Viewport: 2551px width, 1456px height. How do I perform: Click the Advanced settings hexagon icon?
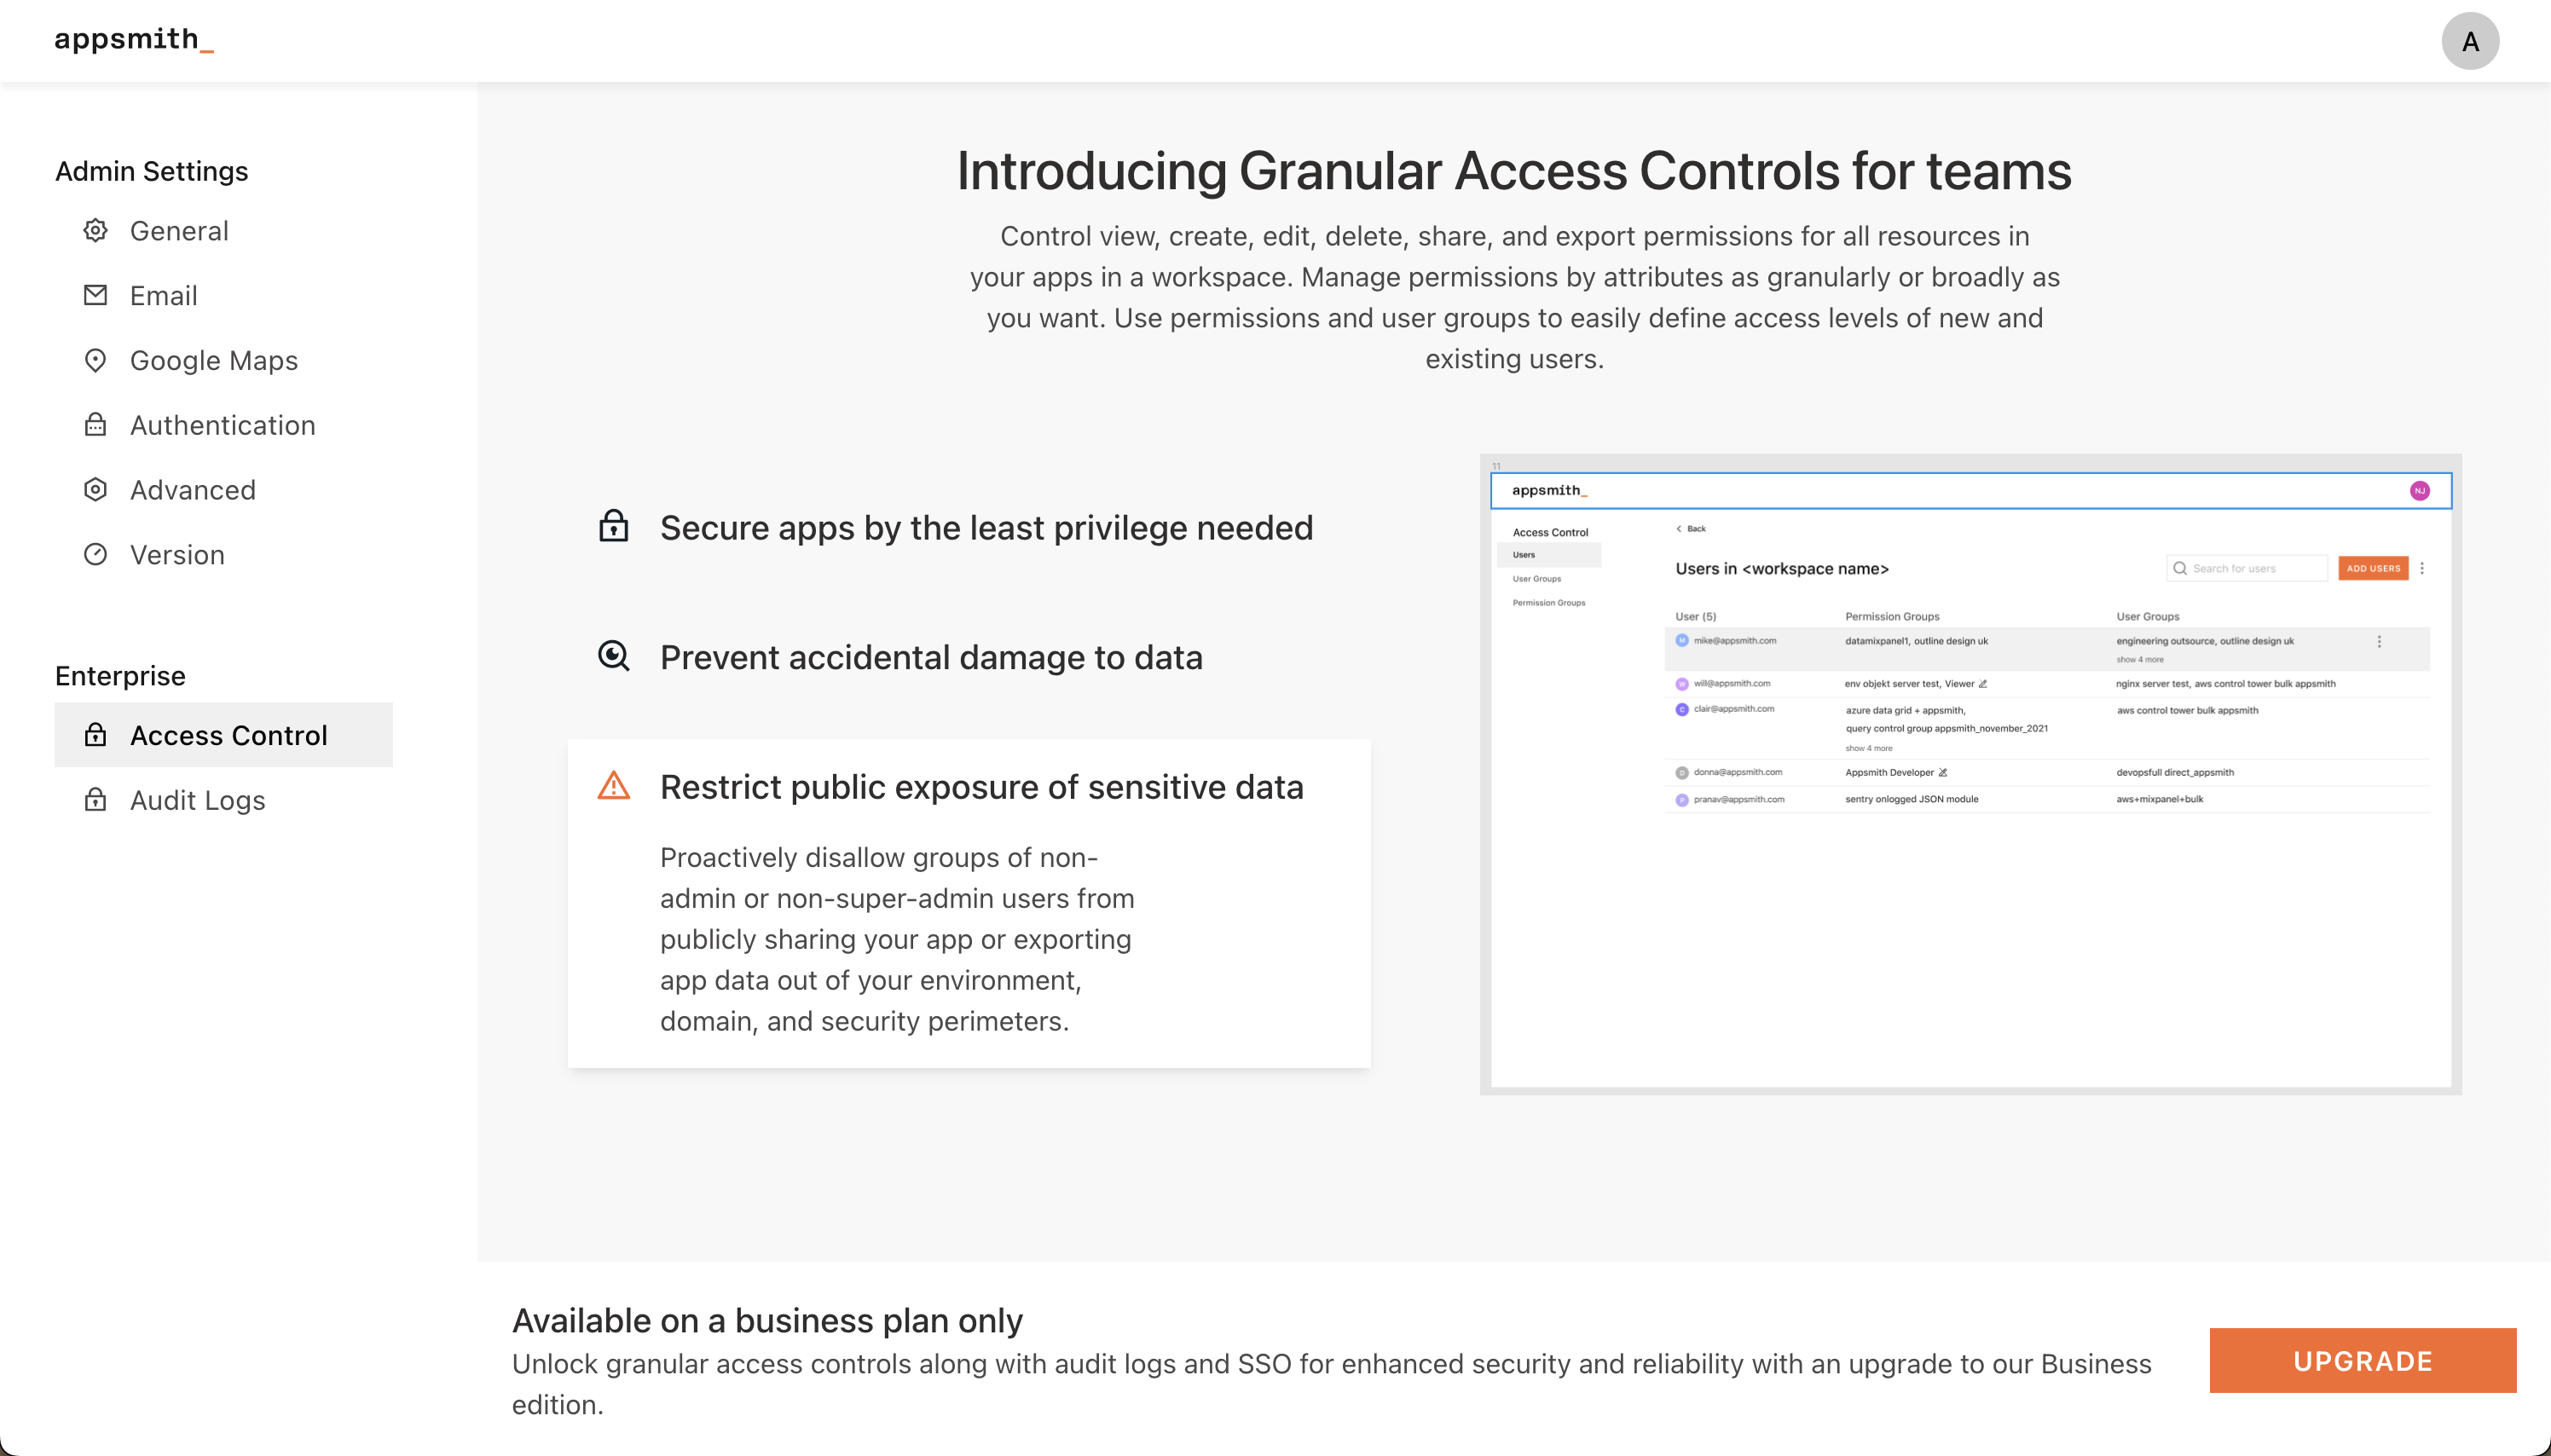click(x=95, y=490)
